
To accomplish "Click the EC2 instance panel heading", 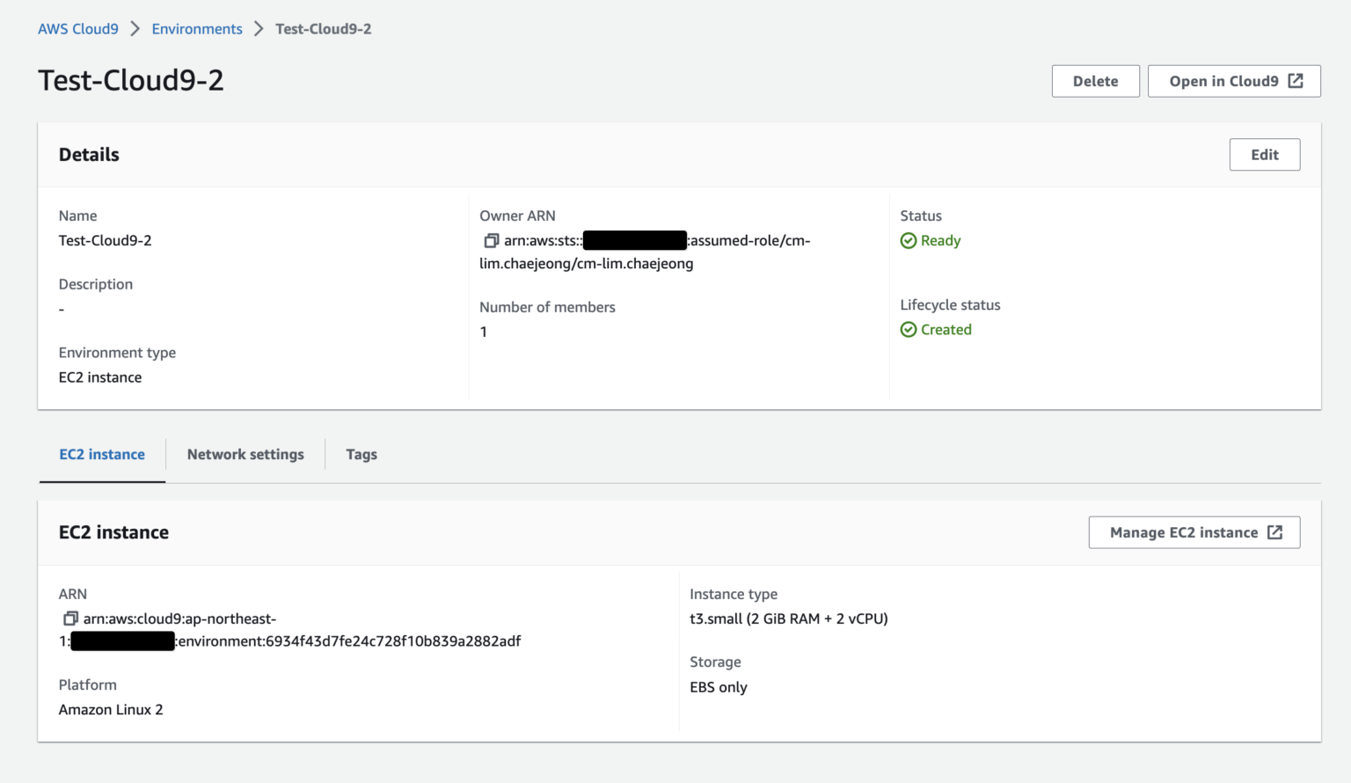I will tap(113, 531).
